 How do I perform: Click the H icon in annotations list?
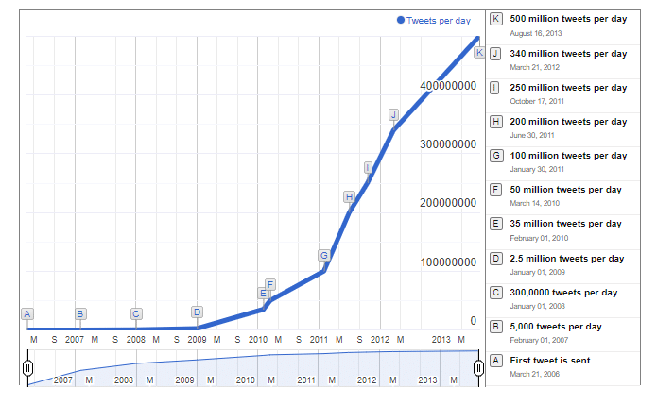tap(496, 122)
